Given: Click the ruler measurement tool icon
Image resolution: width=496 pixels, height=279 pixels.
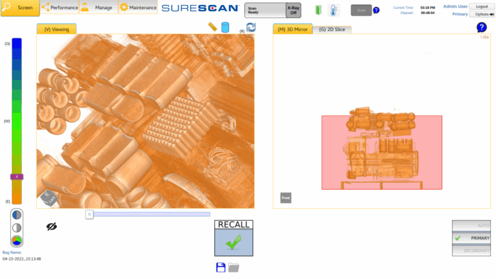Looking at the screenshot, I should [212, 27].
